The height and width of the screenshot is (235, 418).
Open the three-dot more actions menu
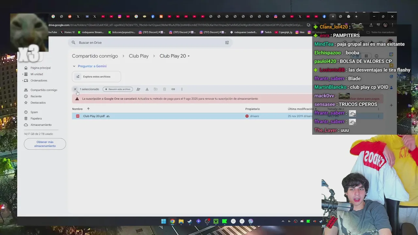pyautogui.click(x=182, y=89)
